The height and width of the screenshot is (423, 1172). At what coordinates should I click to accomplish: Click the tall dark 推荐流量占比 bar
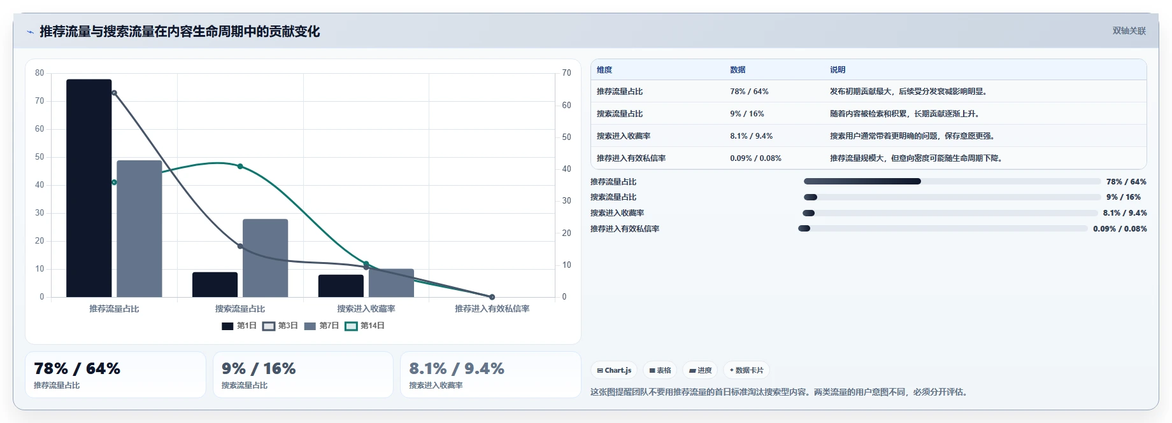click(89, 188)
